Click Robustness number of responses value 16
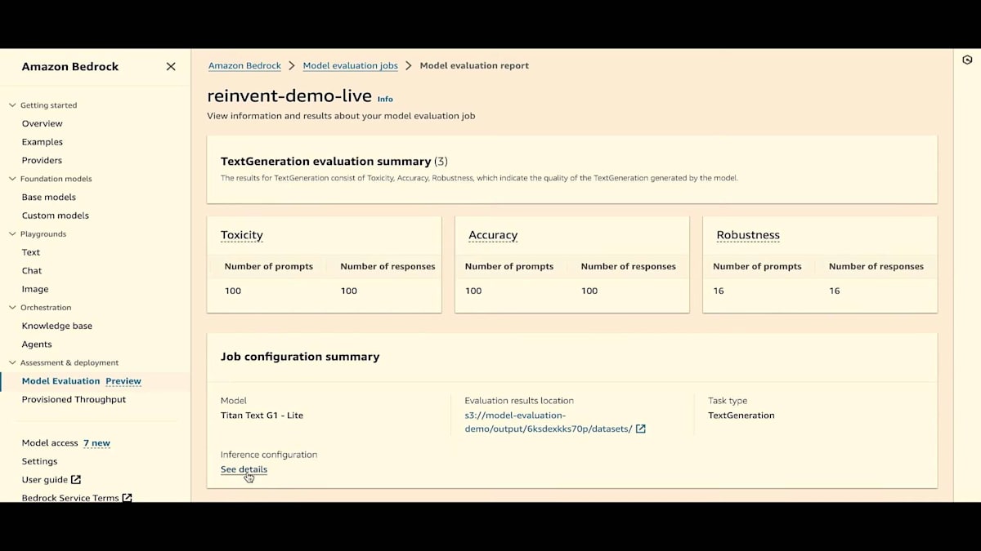Viewport: 981px width, 551px height. pos(835,291)
